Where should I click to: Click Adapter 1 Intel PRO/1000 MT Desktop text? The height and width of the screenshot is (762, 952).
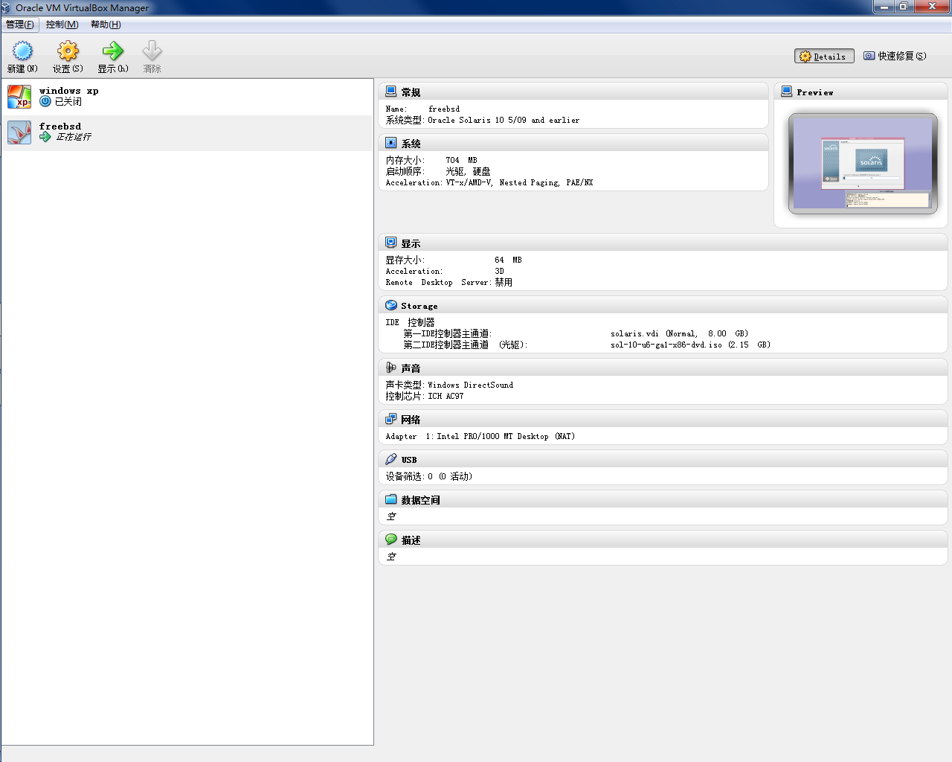coord(480,436)
